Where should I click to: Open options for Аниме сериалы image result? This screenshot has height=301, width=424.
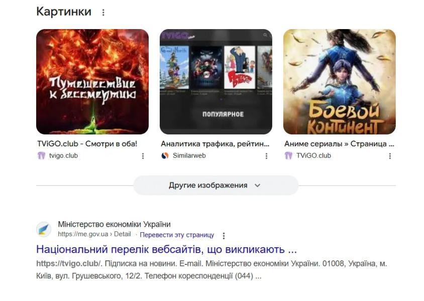click(x=390, y=156)
